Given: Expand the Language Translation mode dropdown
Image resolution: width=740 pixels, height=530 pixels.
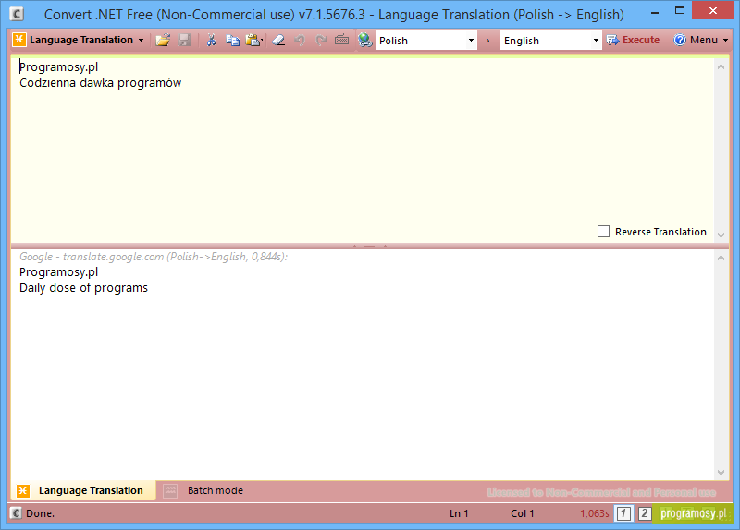Looking at the screenshot, I should (x=142, y=40).
